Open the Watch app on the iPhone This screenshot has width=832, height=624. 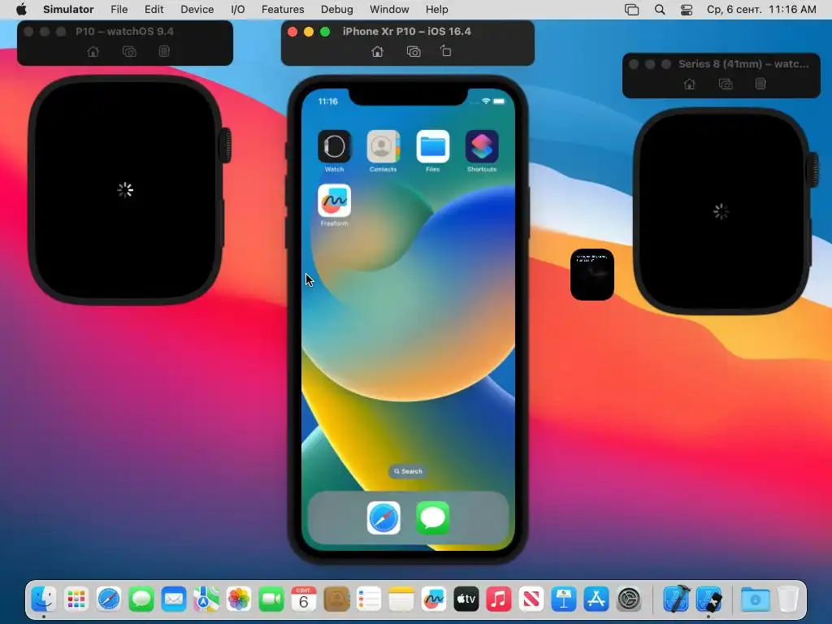click(x=334, y=146)
